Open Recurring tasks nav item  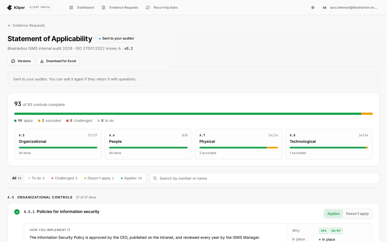click(x=162, y=8)
